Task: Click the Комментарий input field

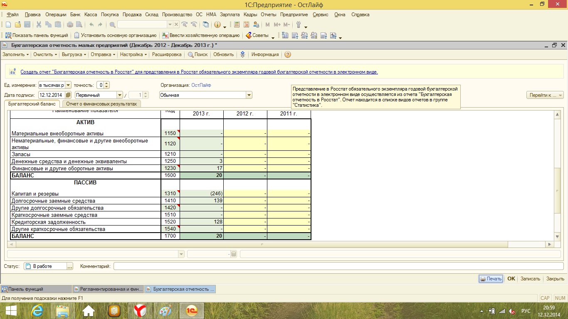Action: [x=338, y=266]
